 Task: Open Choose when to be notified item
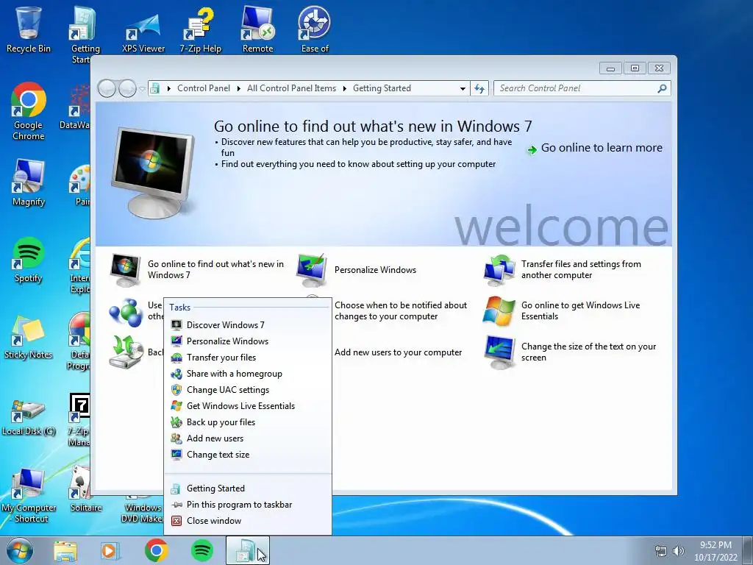tap(401, 311)
